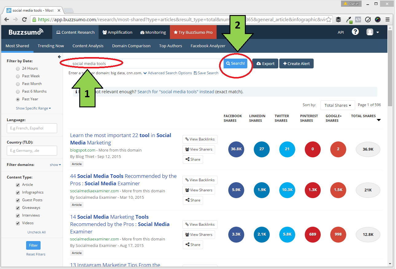Expand Show Specific Range date option
This screenshot has height=269, width=396.
coord(33,108)
